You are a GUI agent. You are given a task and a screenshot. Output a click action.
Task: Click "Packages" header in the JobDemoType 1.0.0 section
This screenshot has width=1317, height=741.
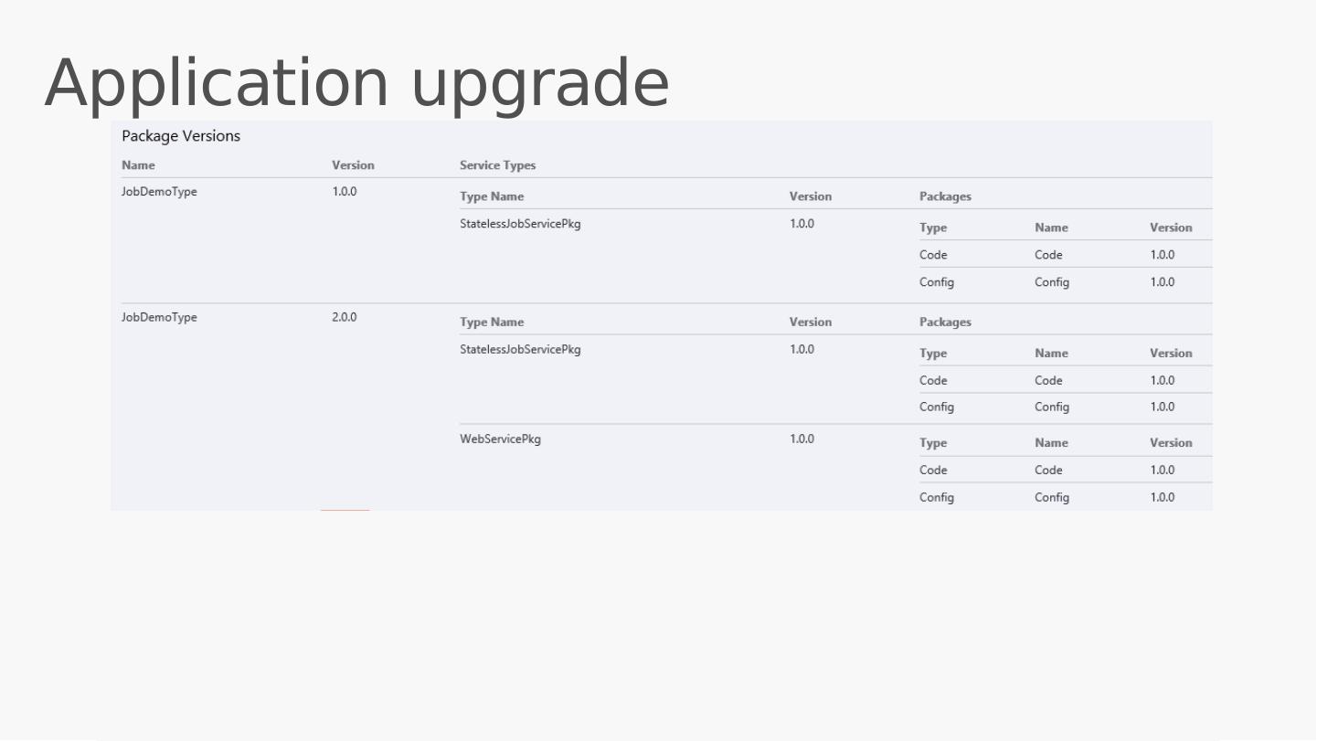[945, 196]
